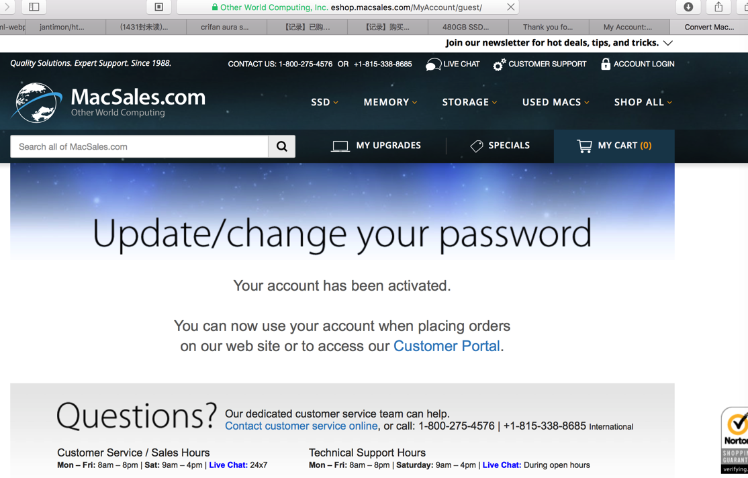Click the Join our newsletter text
Screen dimensions: 748x478
pyautogui.click(x=552, y=43)
